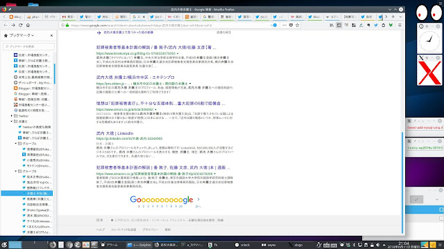Switch to the Gmail tab
444x249 pixels.
(x=68, y=17)
